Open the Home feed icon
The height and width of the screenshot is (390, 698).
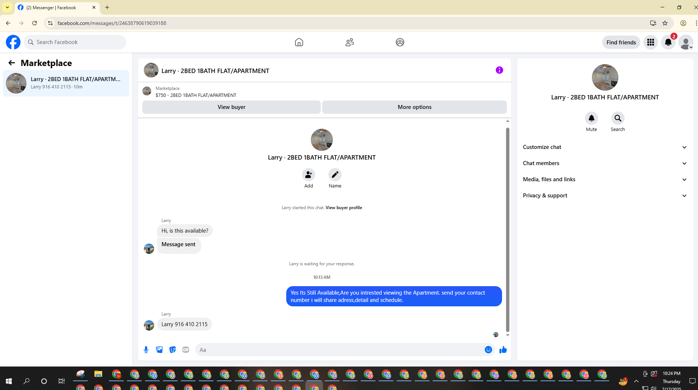pos(299,42)
